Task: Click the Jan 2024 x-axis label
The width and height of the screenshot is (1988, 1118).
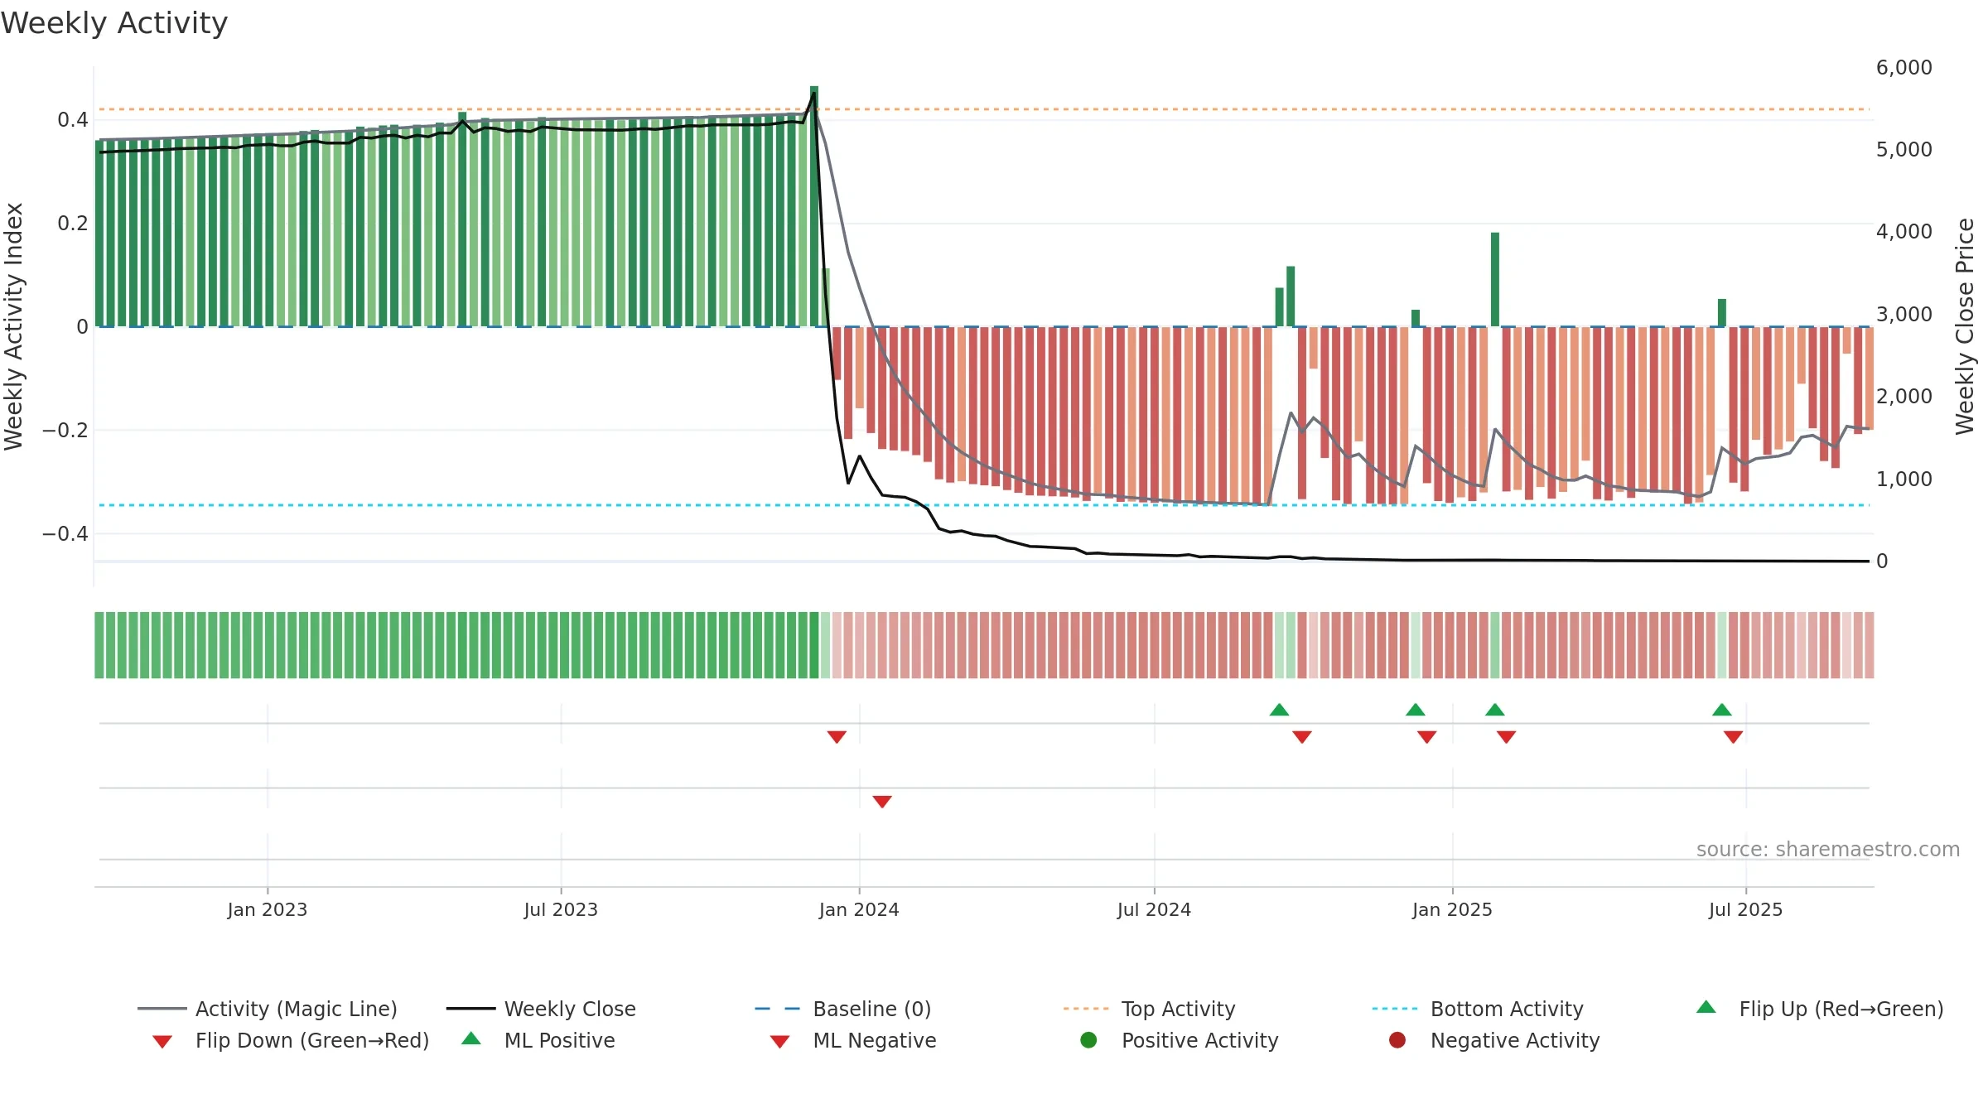Action: tap(859, 910)
